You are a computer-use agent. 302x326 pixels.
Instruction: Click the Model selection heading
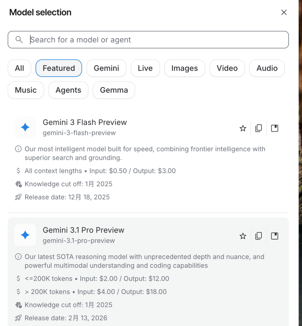pyautogui.click(x=40, y=12)
